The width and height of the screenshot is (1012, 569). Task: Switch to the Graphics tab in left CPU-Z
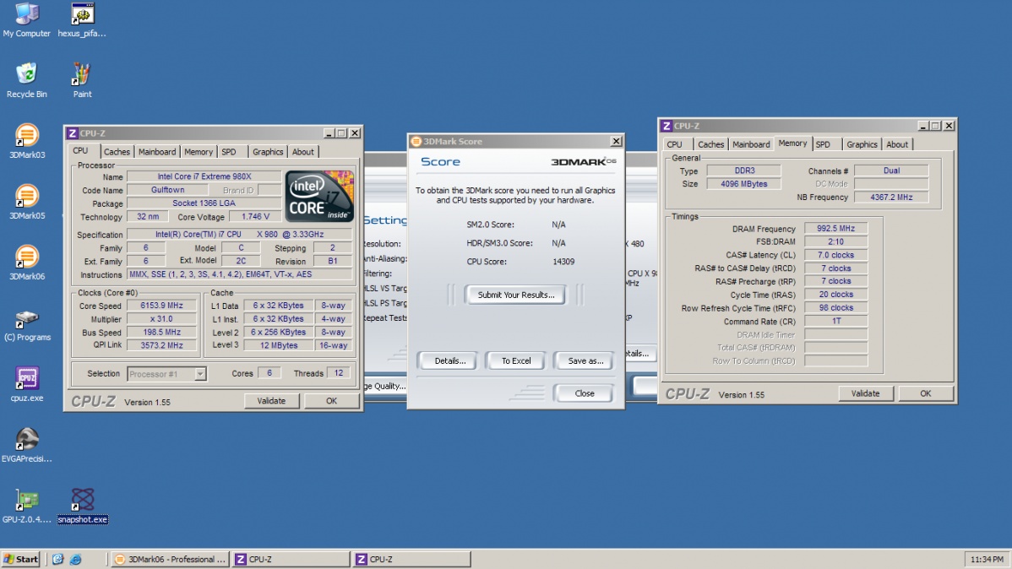[x=268, y=152]
